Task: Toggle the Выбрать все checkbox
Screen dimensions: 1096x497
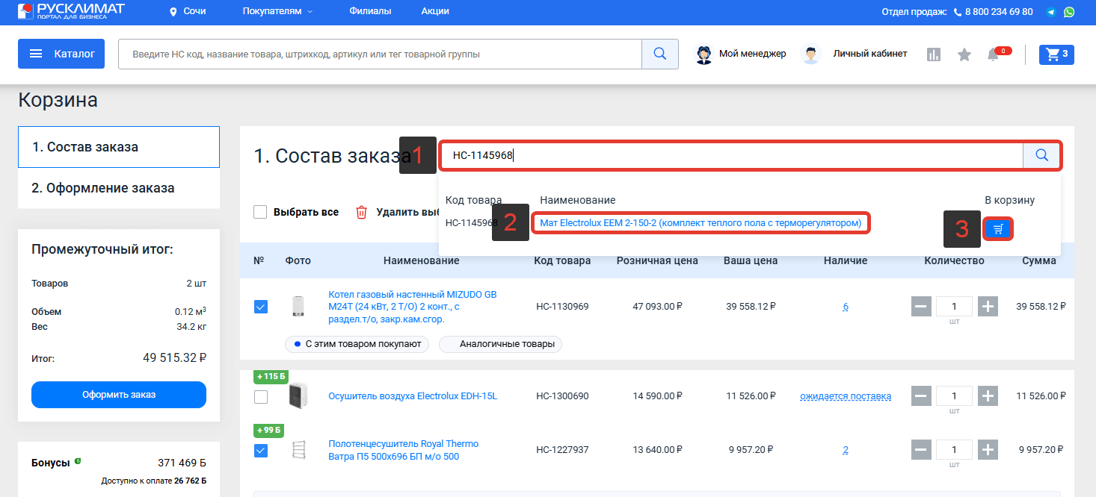Action: [260, 212]
